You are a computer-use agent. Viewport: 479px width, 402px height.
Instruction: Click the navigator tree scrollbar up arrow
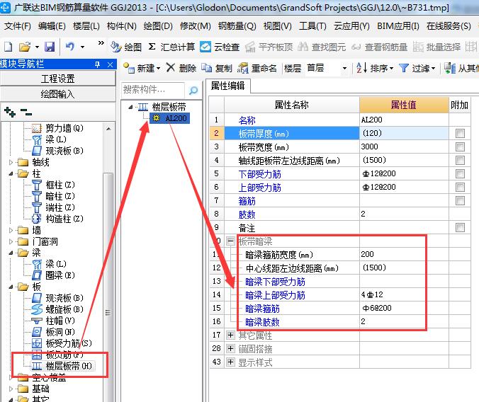pyautogui.click(x=108, y=129)
